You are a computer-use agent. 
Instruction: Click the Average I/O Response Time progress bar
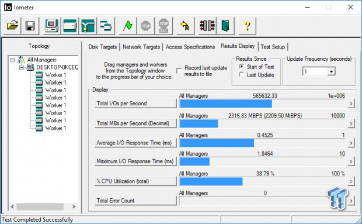click(x=262, y=143)
